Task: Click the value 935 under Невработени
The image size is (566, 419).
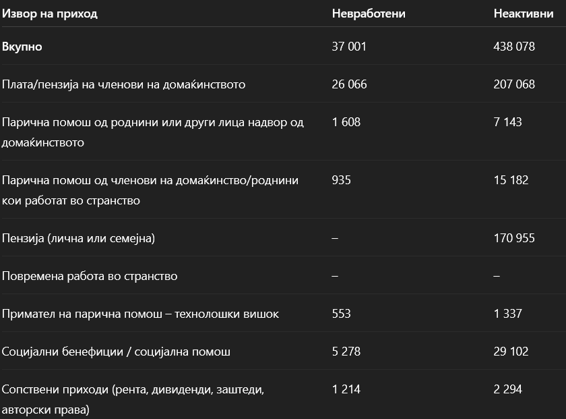Action: [342, 180]
